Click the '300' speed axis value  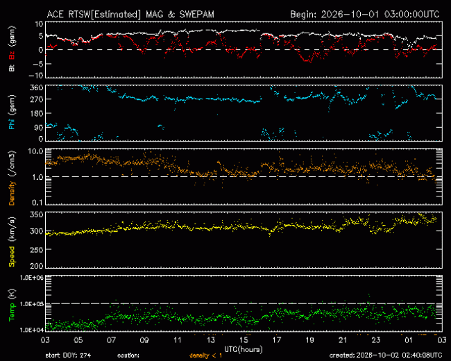(36, 231)
